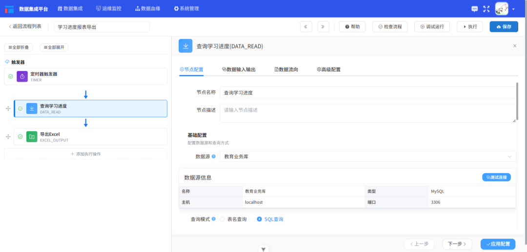527x252 pixels.
Task: Click 上一步 previous step button
Action: (x=419, y=244)
